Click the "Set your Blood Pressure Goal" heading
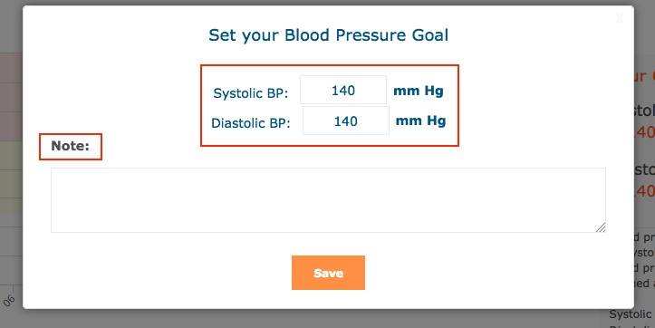 tap(328, 35)
